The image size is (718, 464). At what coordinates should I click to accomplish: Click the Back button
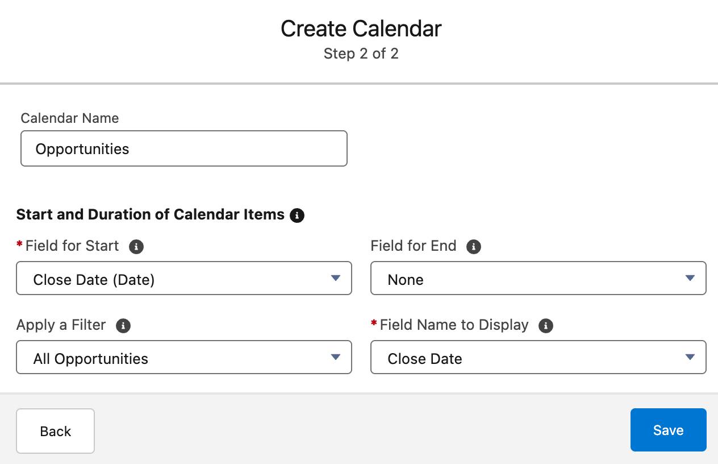click(x=55, y=431)
